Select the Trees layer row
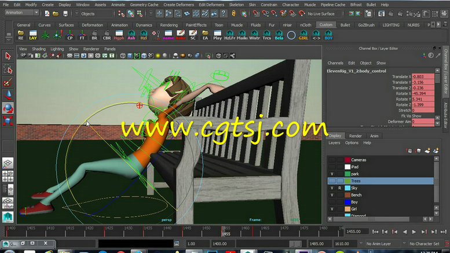The image size is (450, 253). [x=381, y=181]
